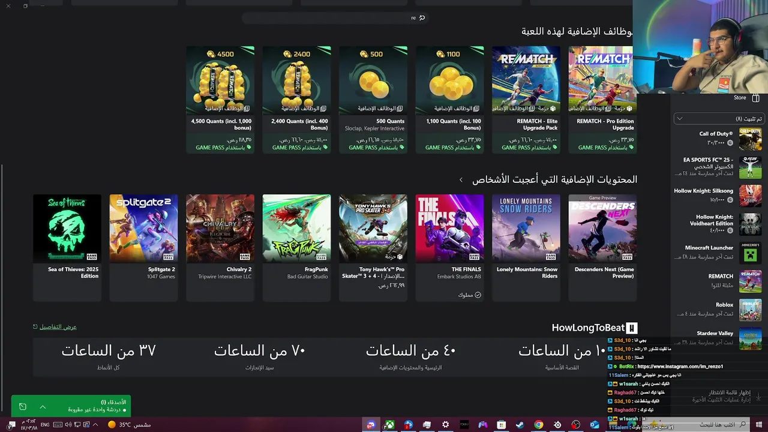Open the taskbar clock and date
768x432 pixels.
click(x=29, y=425)
